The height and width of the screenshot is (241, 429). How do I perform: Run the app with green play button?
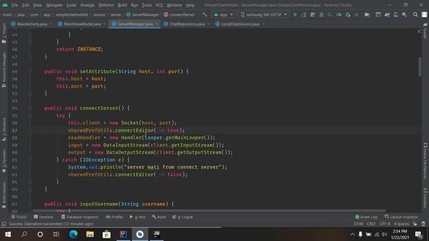[295, 15]
